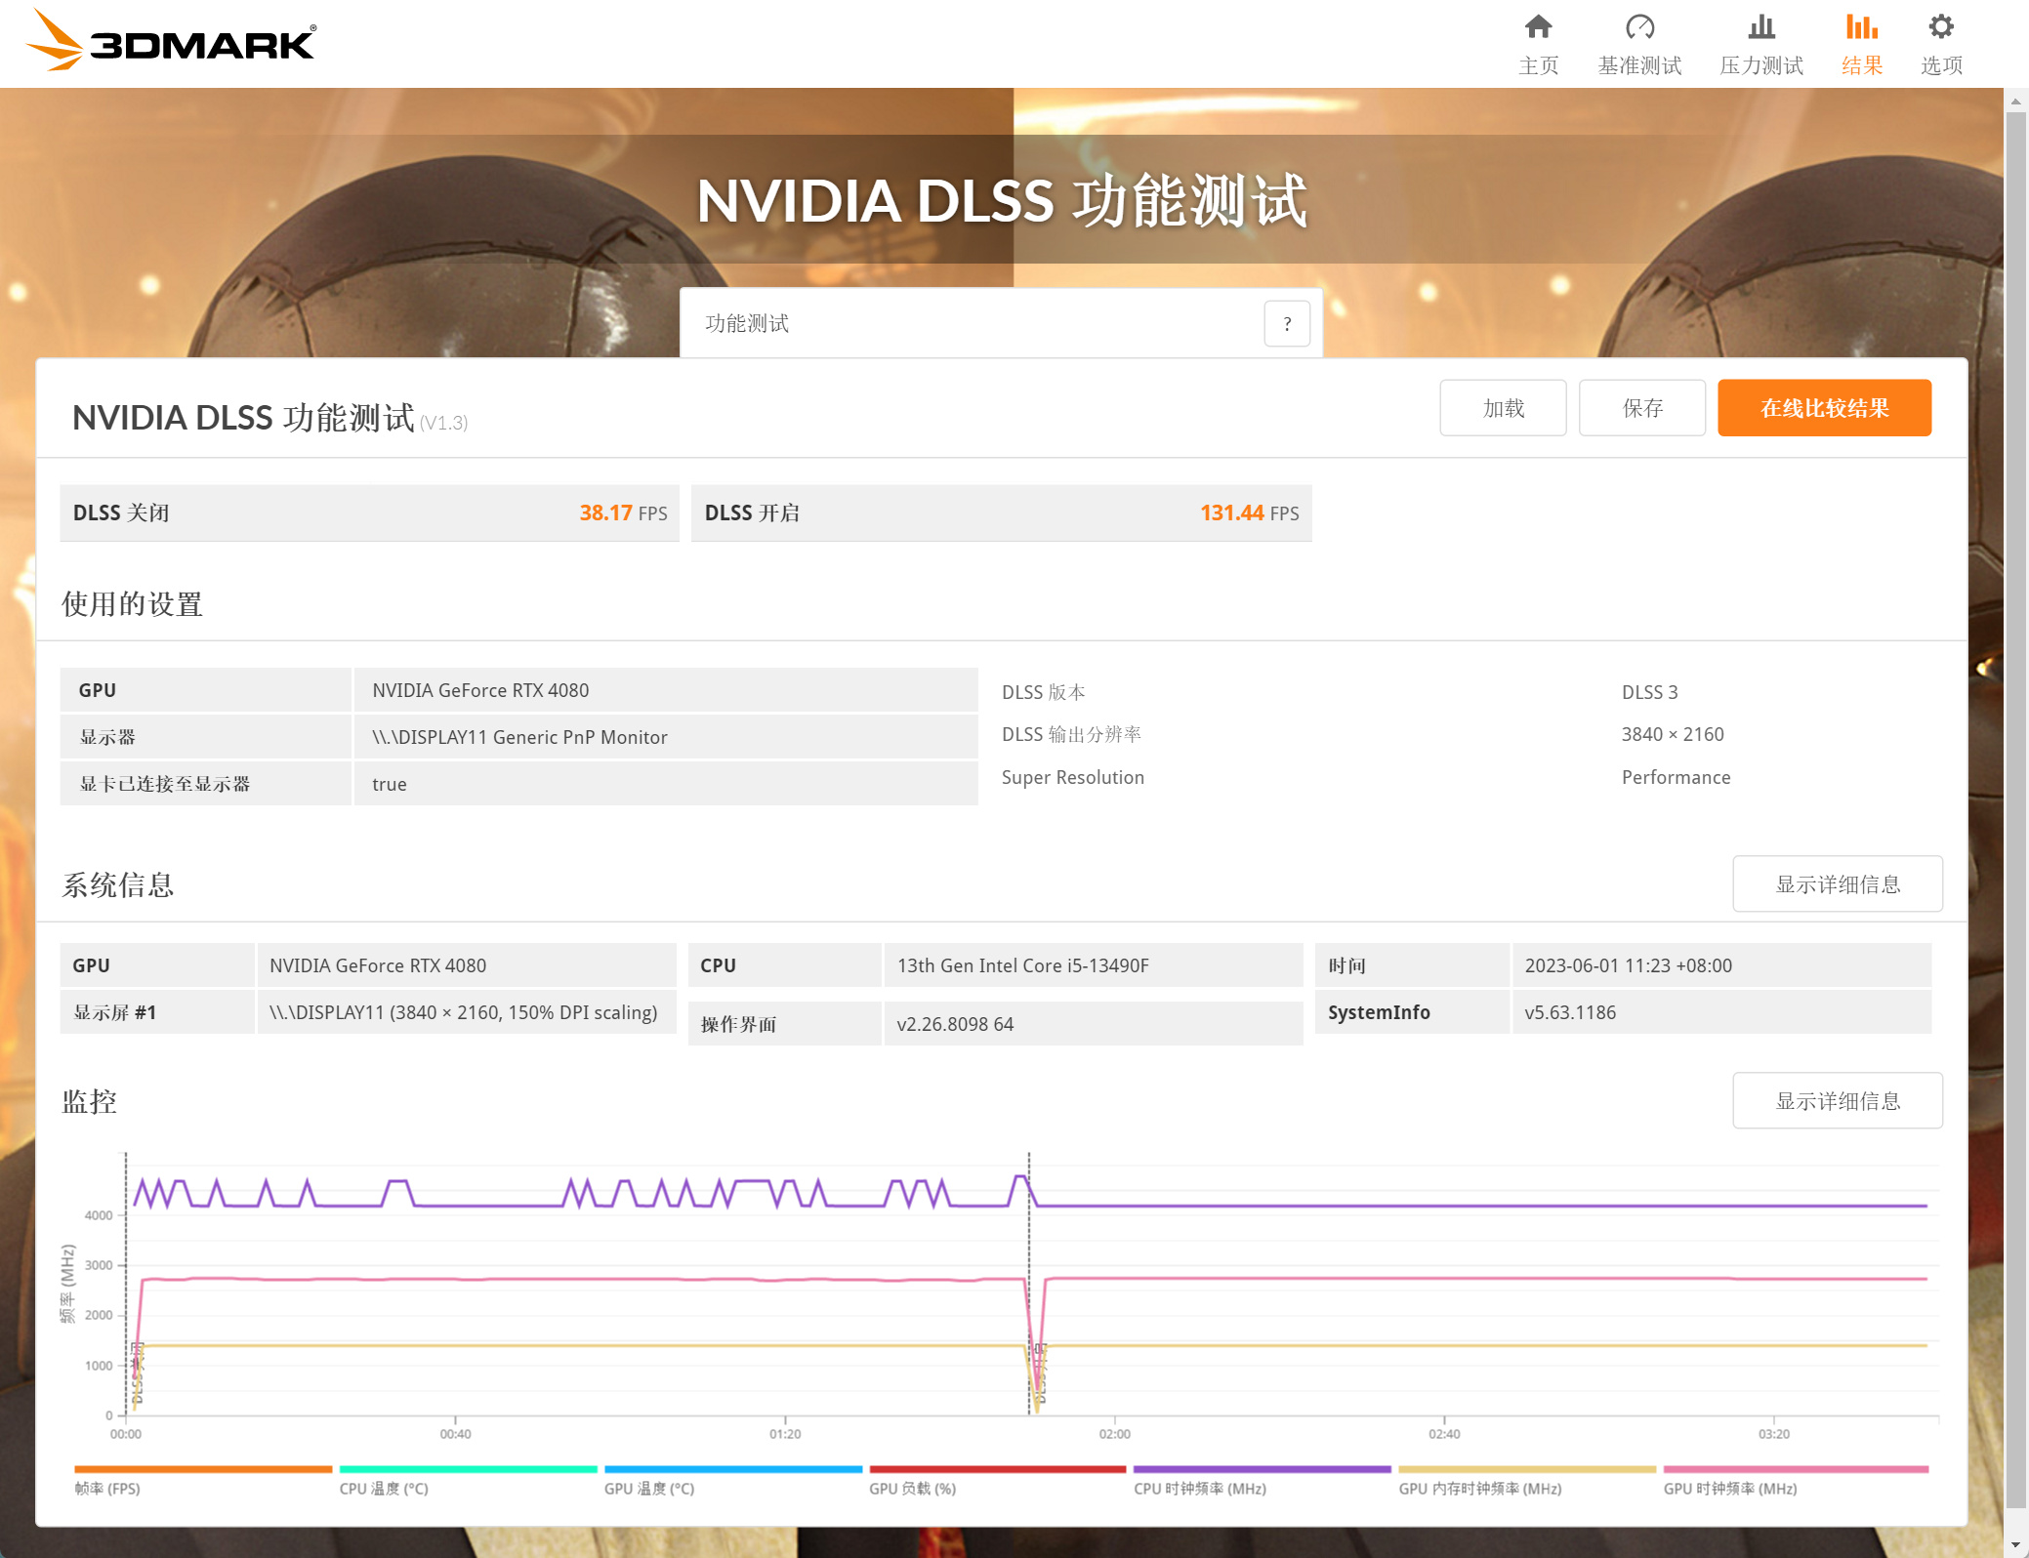Screen dimensions: 2029x1558
Task: Click the question mark help button
Action: [x=1287, y=324]
